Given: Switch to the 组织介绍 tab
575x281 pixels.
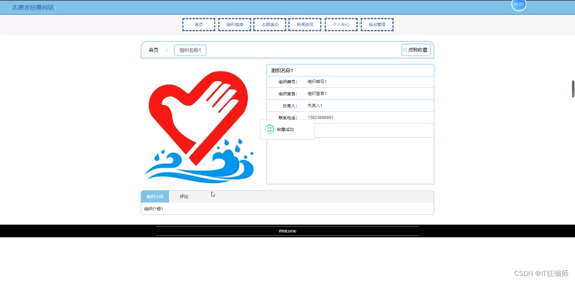Looking at the screenshot, I should point(155,196).
